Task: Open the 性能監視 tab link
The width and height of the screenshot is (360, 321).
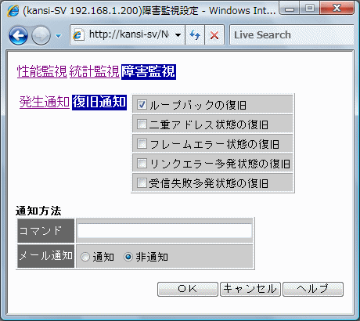Action: pos(42,71)
